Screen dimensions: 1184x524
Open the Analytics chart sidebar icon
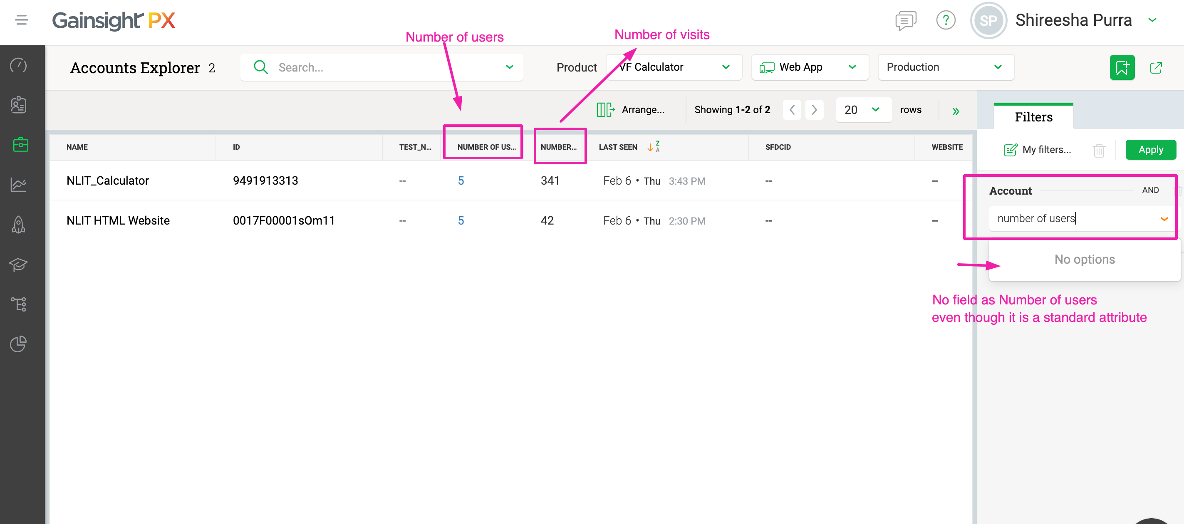click(x=19, y=185)
